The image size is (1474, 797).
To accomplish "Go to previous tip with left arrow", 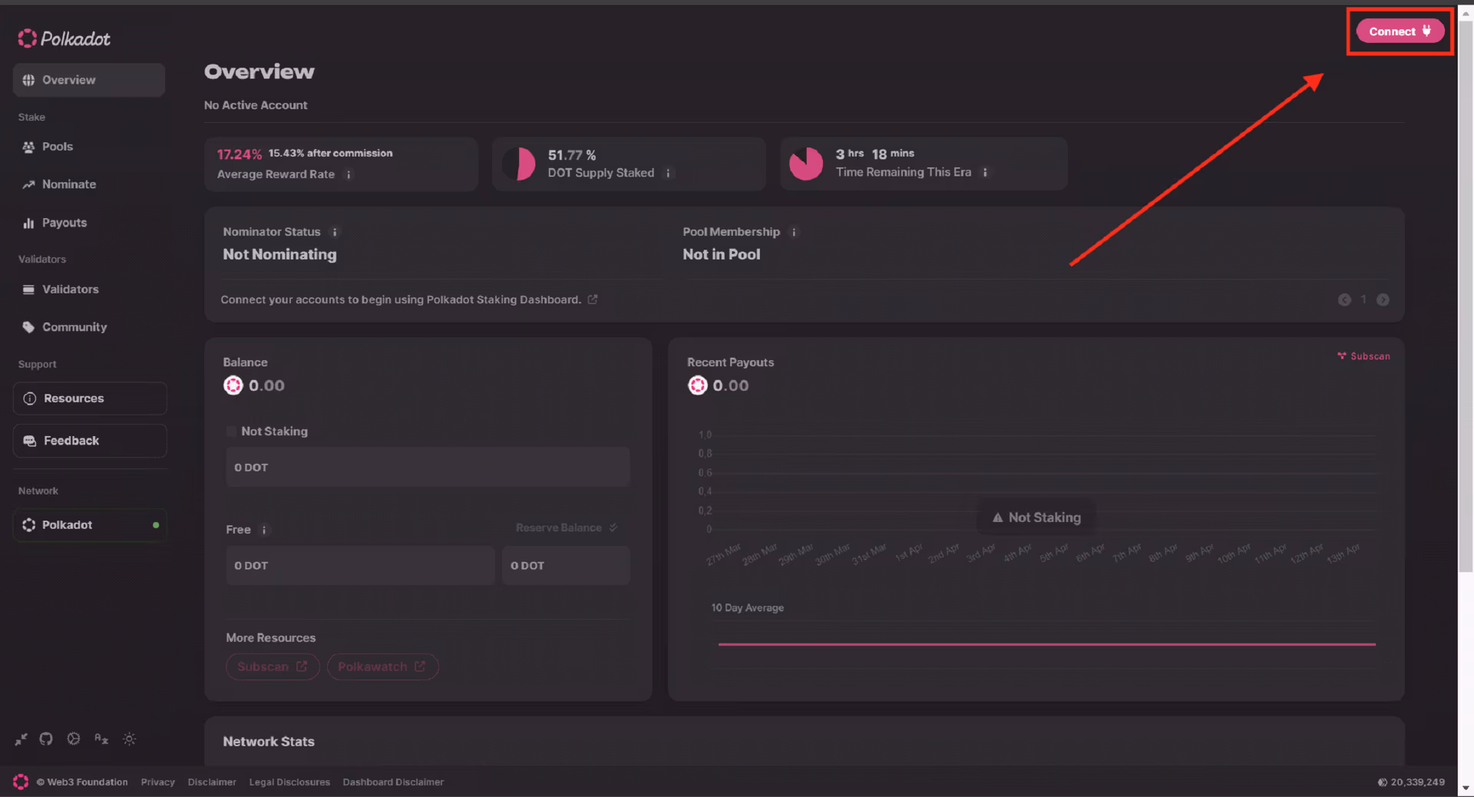I will [x=1344, y=300].
